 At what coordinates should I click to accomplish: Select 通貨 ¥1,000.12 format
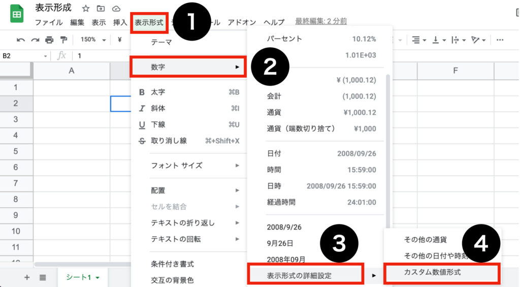click(321, 112)
